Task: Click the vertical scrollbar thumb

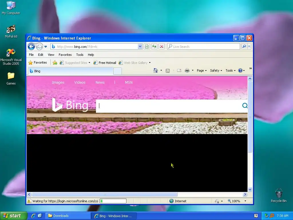Action: pyautogui.click(x=250, y=117)
